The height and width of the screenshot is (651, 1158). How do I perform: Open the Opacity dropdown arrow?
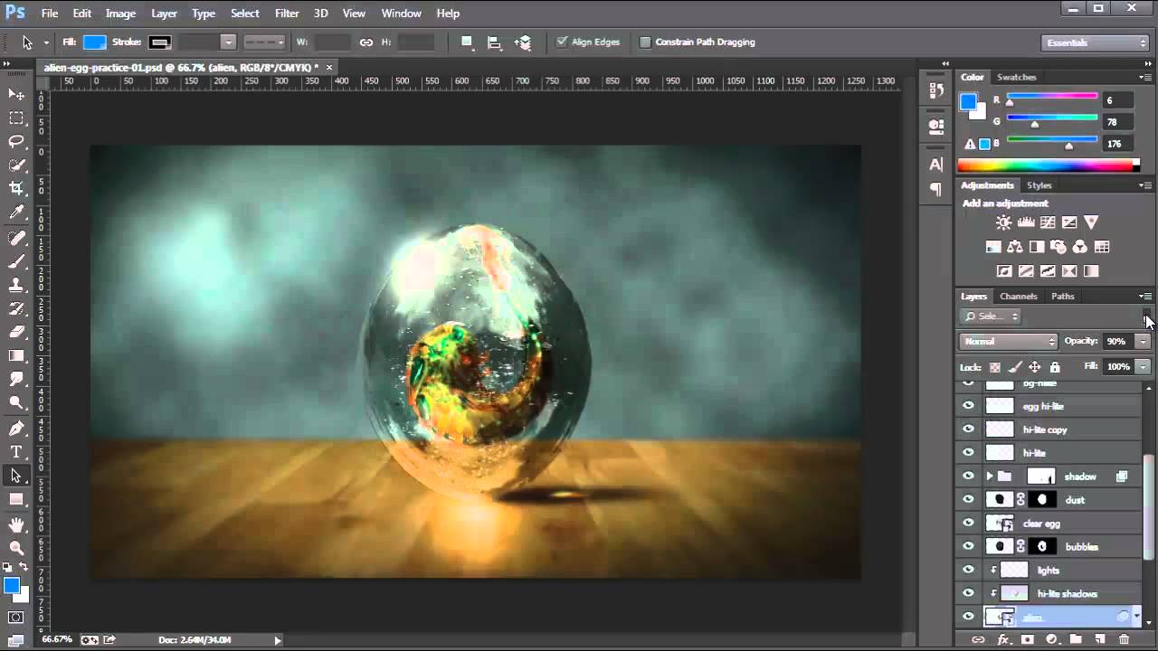pyautogui.click(x=1143, y=341)
